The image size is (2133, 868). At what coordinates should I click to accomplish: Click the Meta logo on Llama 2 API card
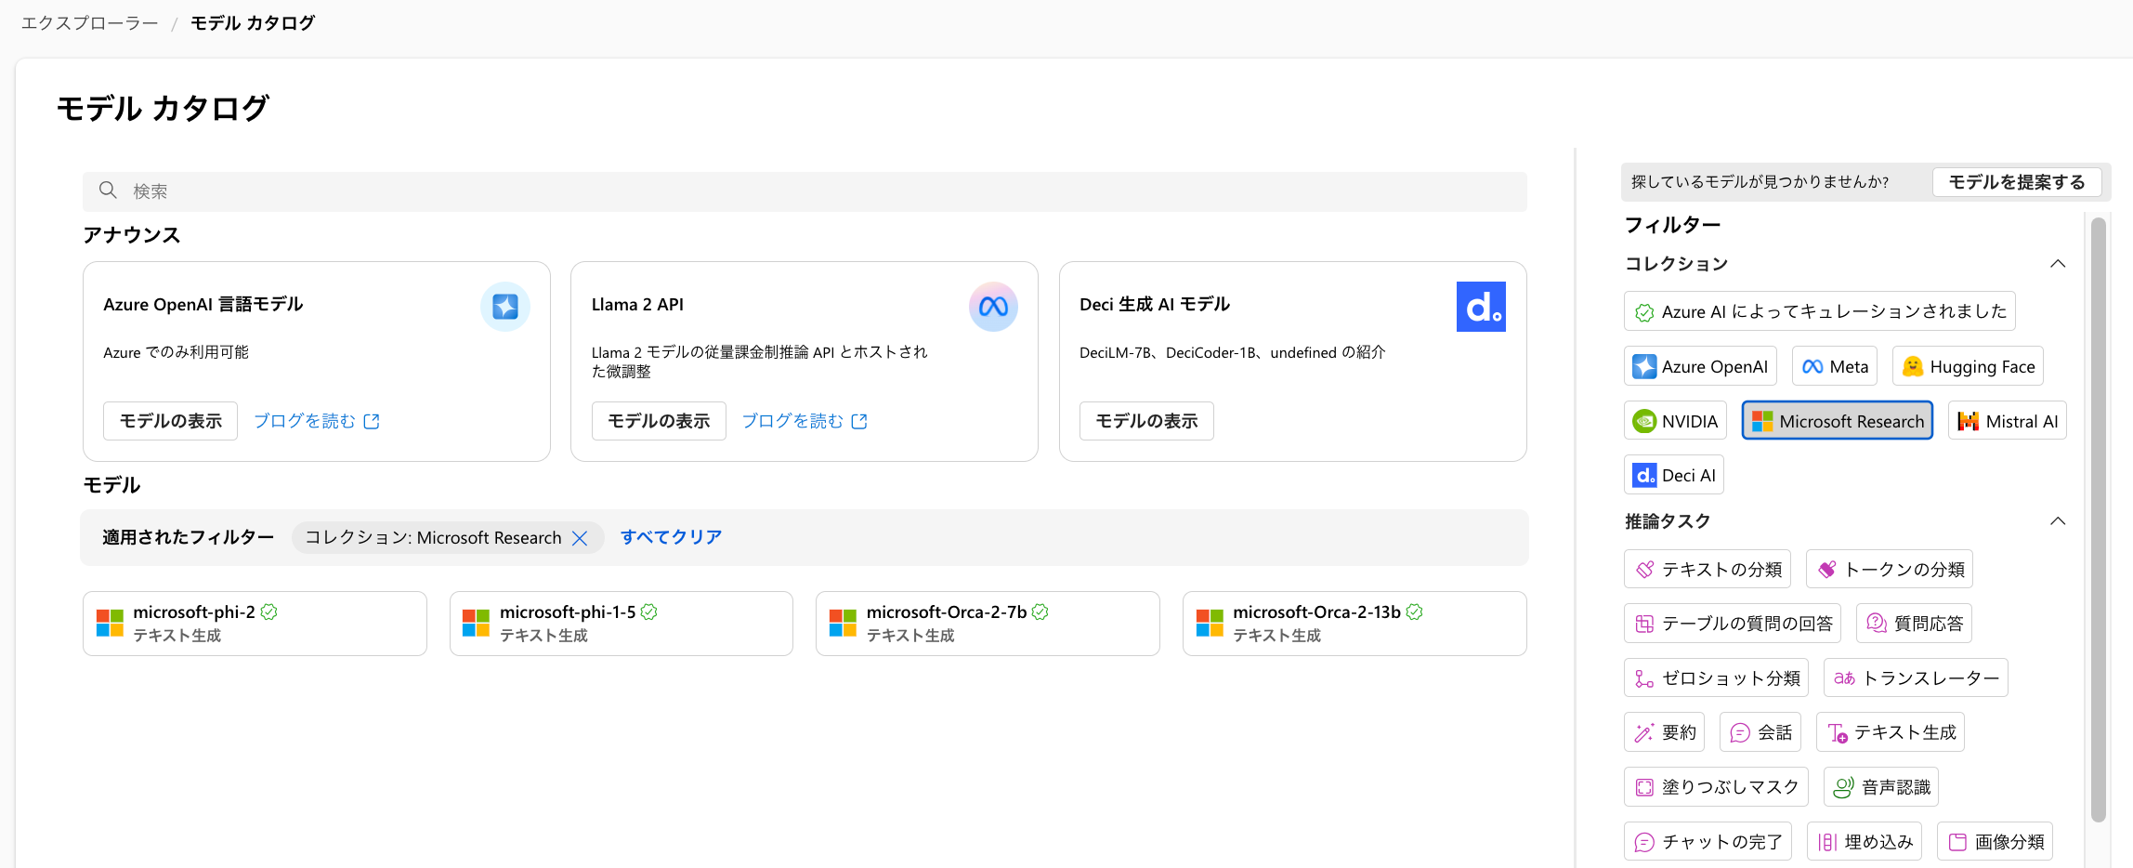(x=993, y=307)
